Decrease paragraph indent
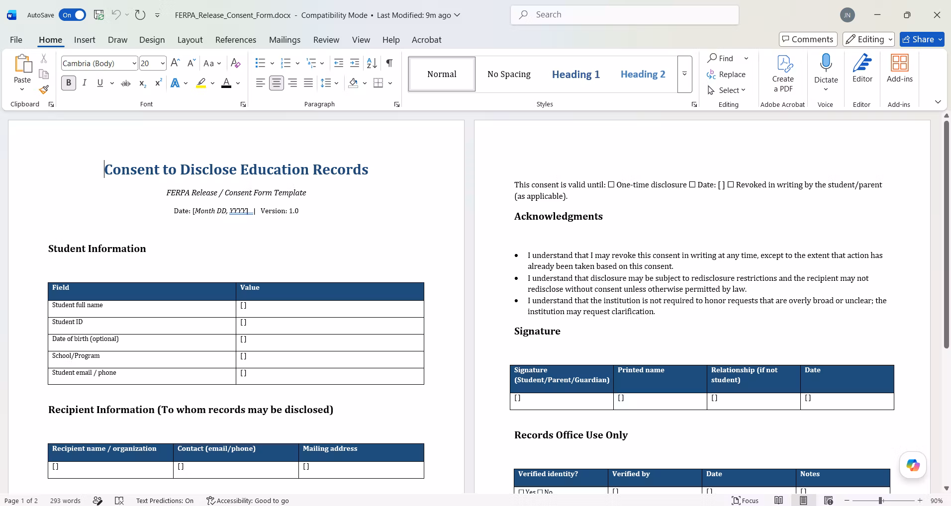 [339, 63]
